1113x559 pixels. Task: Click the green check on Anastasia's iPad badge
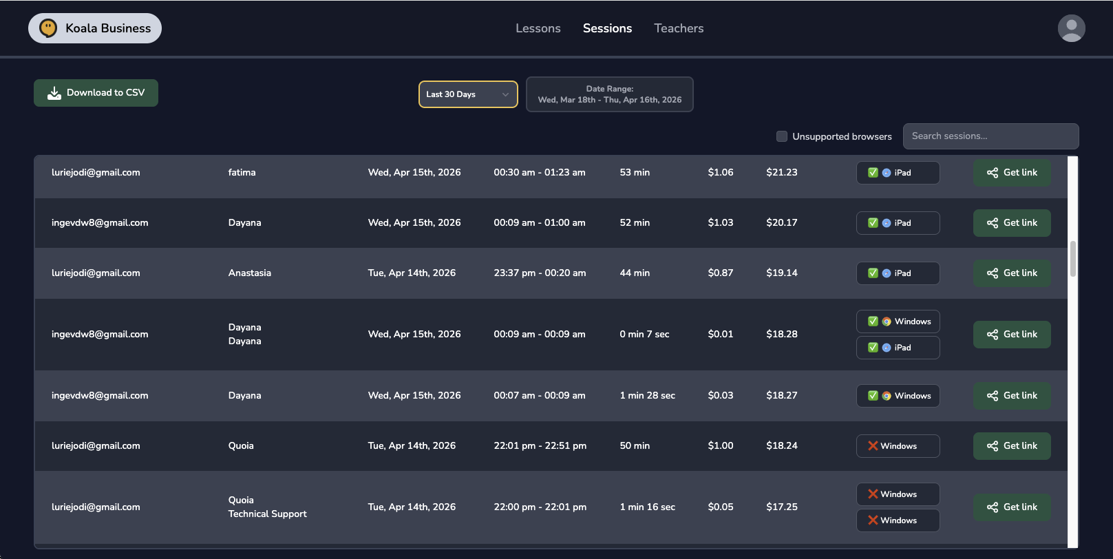tap(873, 273)
